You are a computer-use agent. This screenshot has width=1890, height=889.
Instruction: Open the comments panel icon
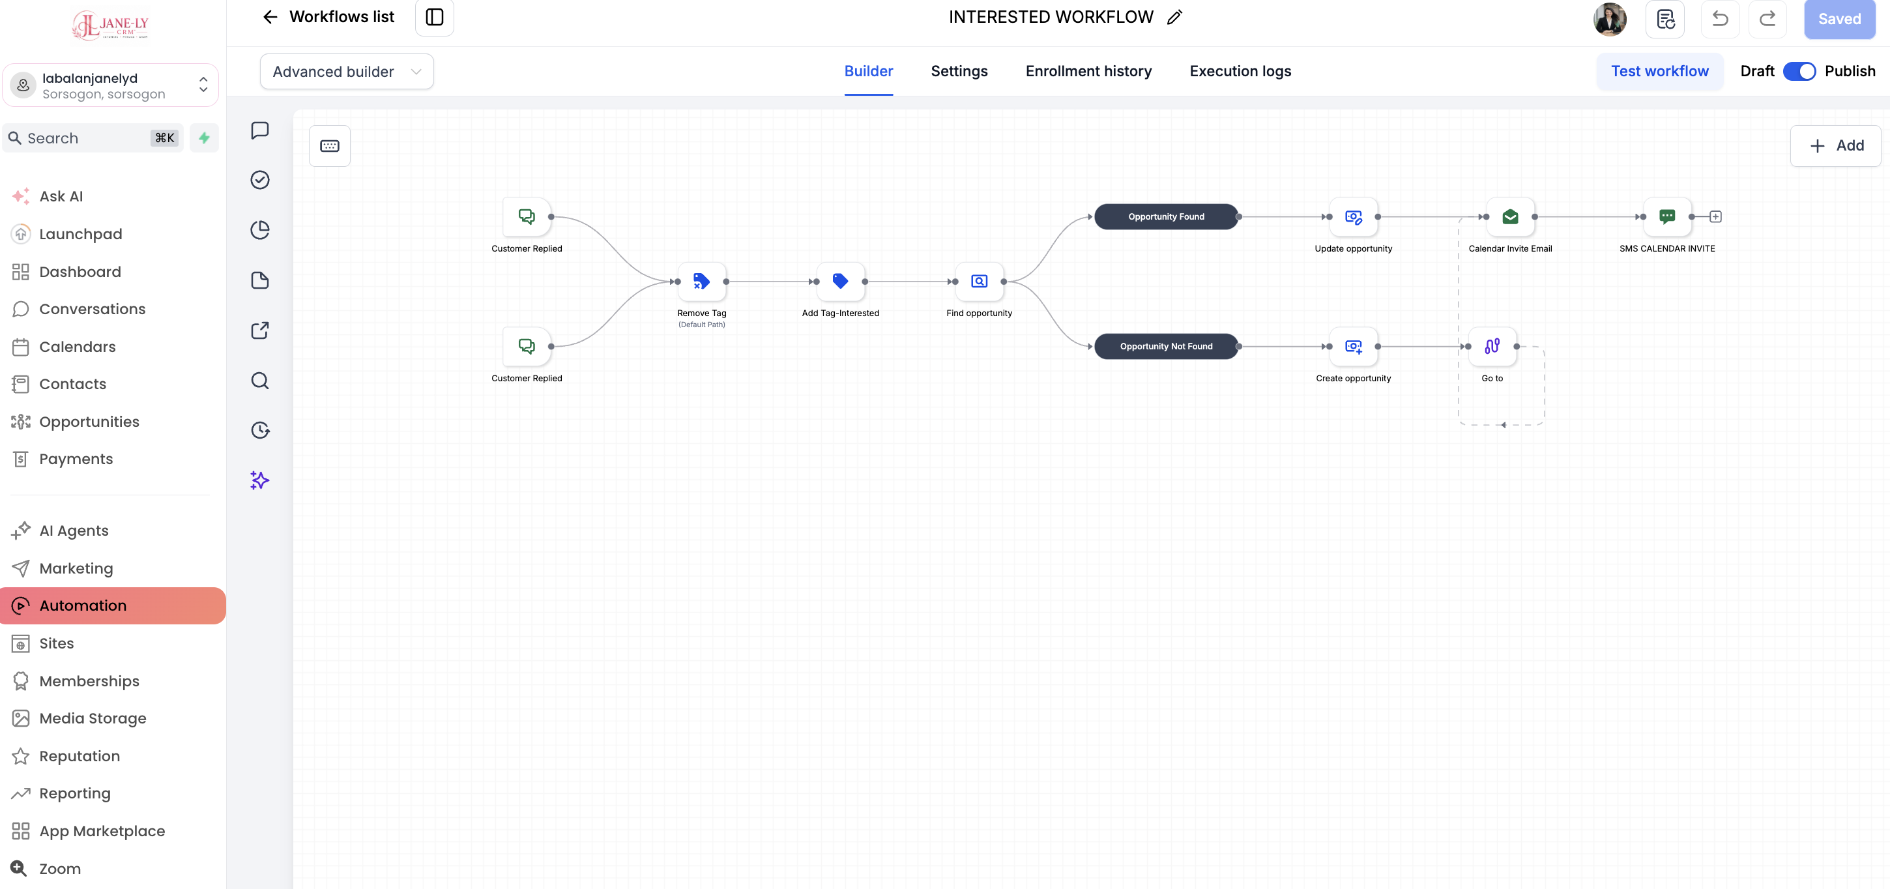[260, 130]
